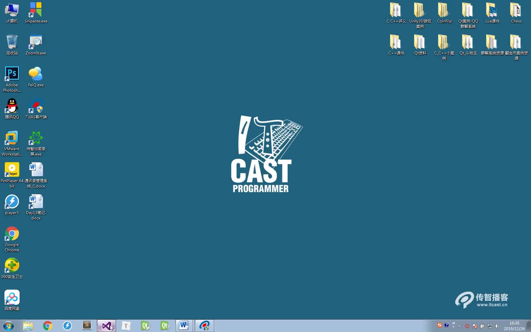Select the Unity3D游戏案例 folder
This screenshot has height=332, width=531.
pyautogui.click(x=420, y=15)
